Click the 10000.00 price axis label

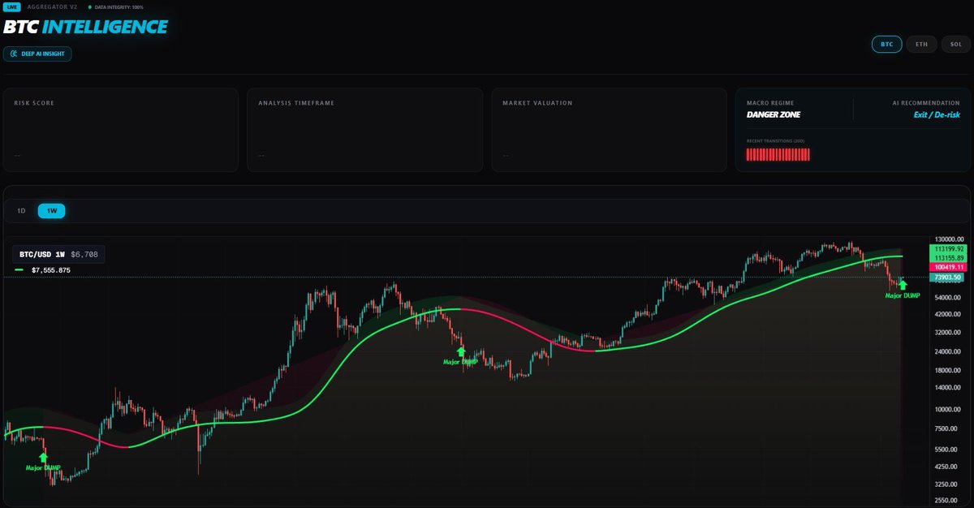pos(948,408)
